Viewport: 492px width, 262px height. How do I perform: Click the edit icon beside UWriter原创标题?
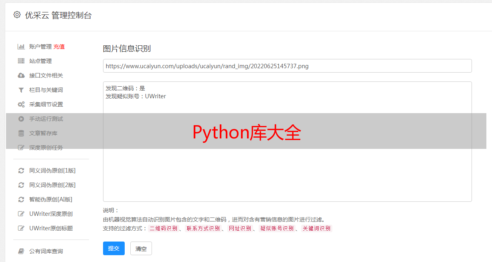point(21,228)
